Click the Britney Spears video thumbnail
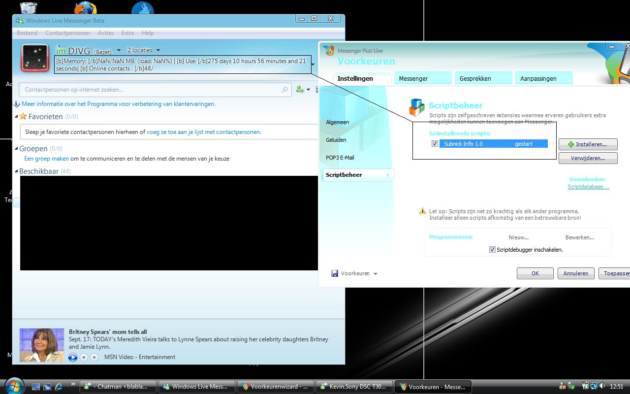The image size is (630, 394). [x=42, y=345]
